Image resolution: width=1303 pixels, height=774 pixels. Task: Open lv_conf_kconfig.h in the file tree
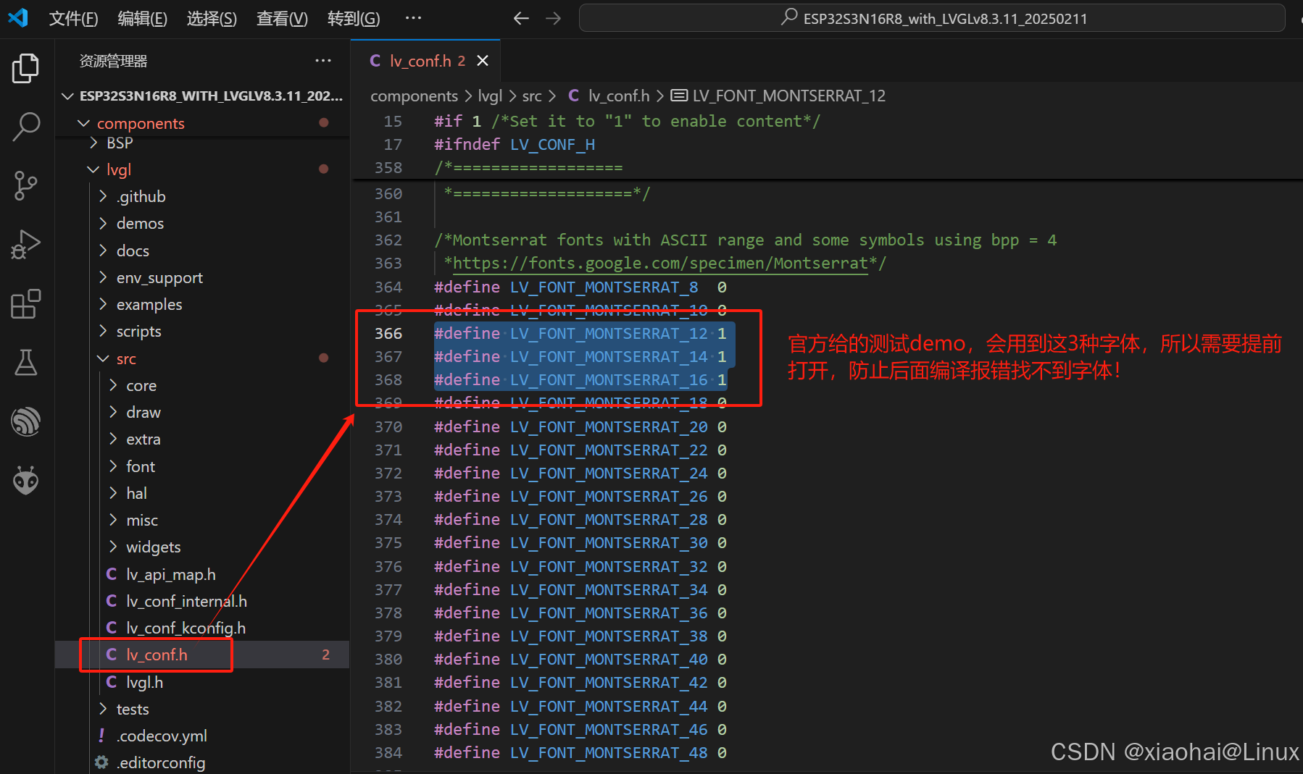click(203, 628)
